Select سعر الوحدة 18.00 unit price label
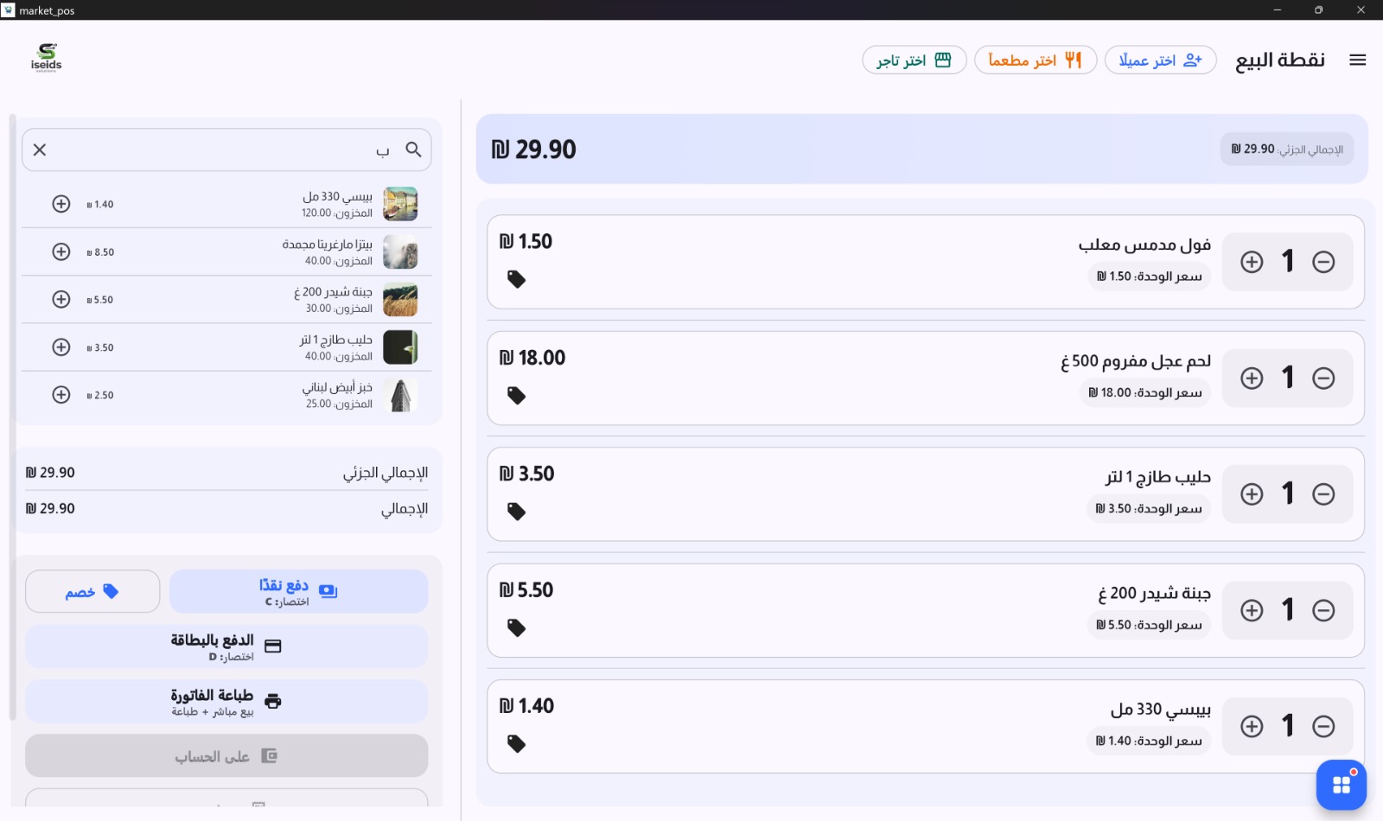This screenshot has height=821, width=1383. click(1145, 392)
